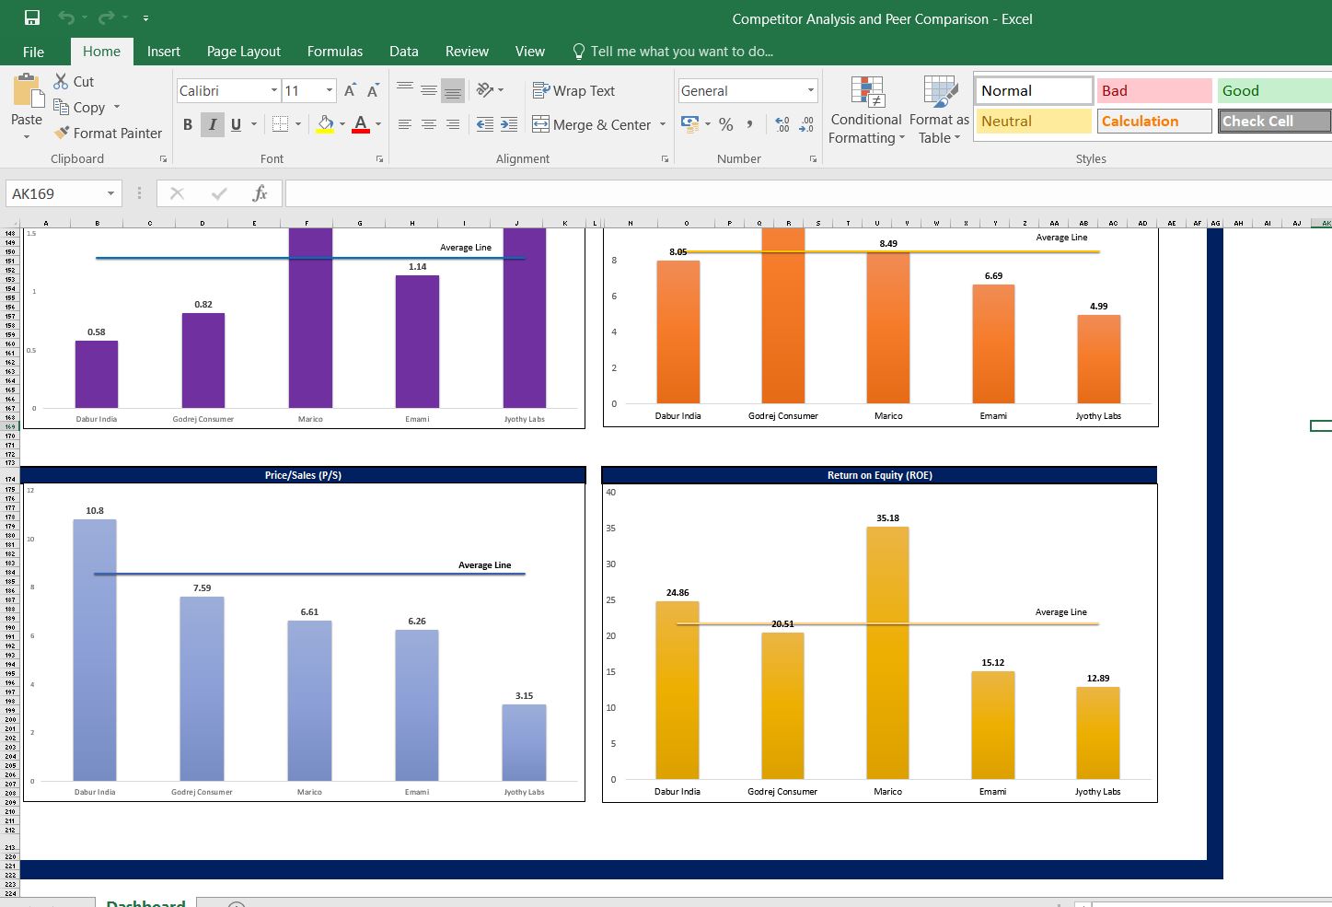1332x907 pixels.
Task: Switch to the Review tab
Action: 467,52
